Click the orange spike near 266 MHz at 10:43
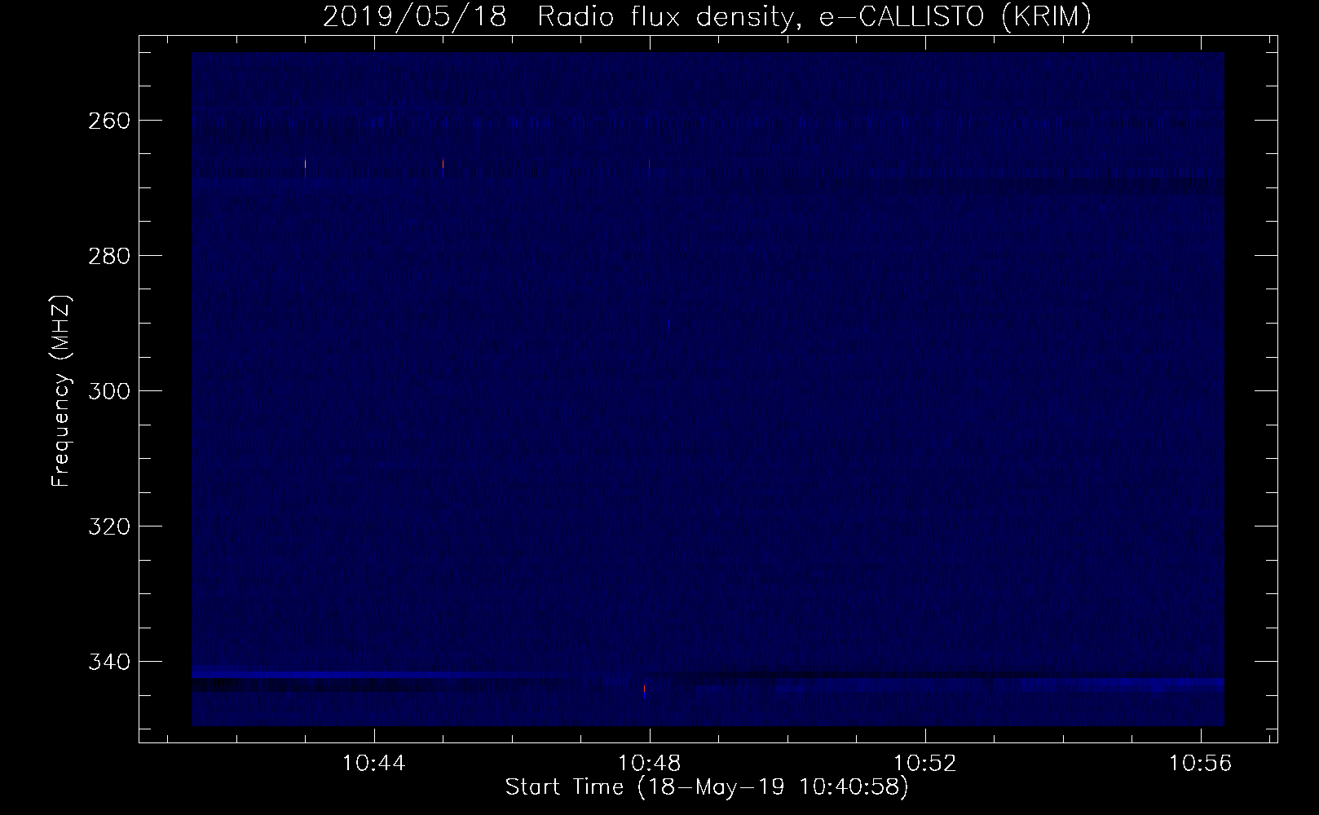Screen dimensions: 1319x815 (x=305, y=163)
